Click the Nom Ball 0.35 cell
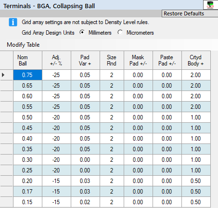 pyautogui.click(x=27, y=149)
